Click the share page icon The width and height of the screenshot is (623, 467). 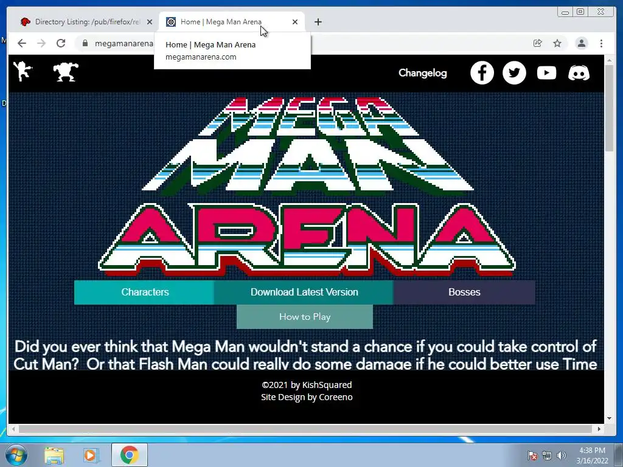537,43
